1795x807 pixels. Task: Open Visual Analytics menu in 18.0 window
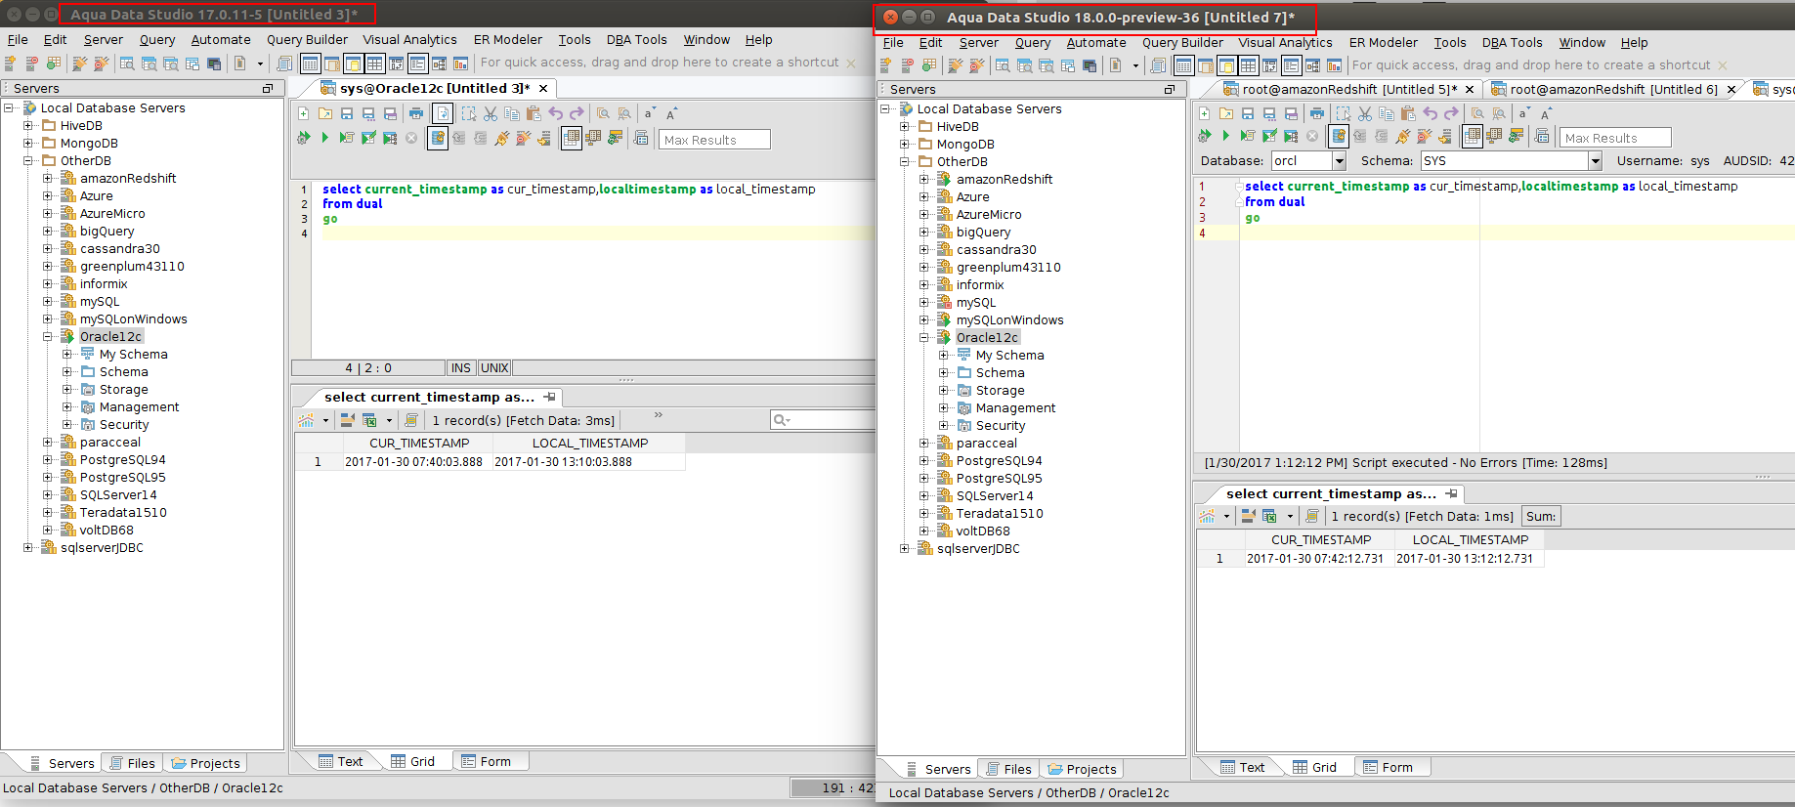point(1286,43)
